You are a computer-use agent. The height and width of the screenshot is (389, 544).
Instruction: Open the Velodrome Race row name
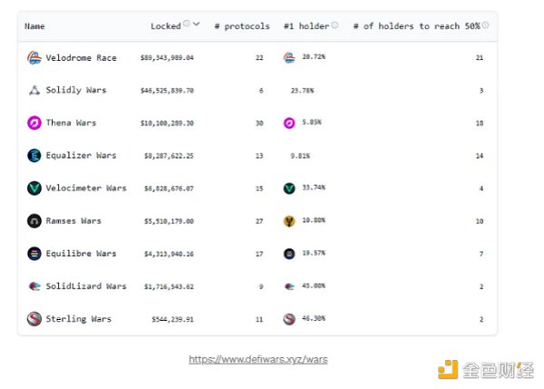[81, 58]
